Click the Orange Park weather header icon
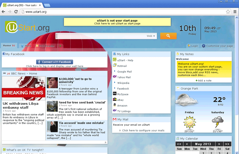 click(x=178, y=88)
